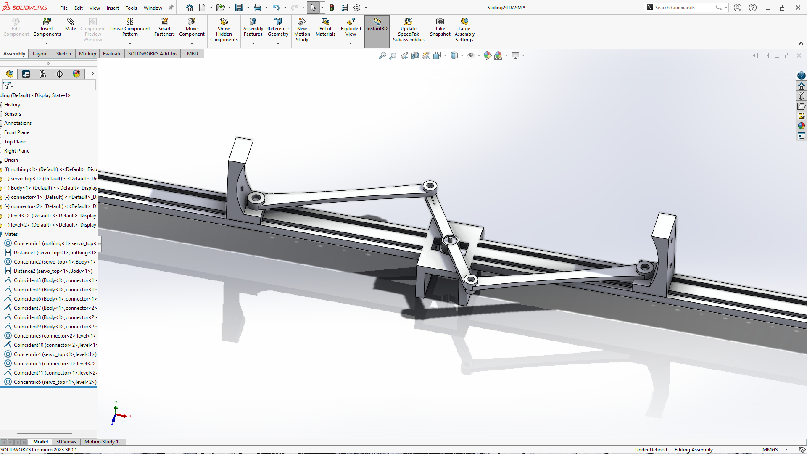This screenshot has height=454, width=807.
Task: Open the DisplayManager color sphere tab
Action: (76, 74)
